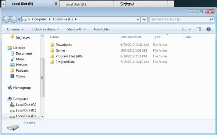Switch to the Local Disk (D:) tab
217x135 pixels.
click(x=86, y=4)
